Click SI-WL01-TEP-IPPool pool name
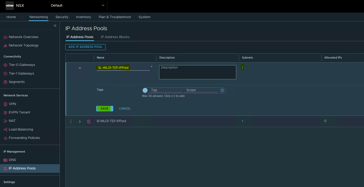The image size is (364, 187). (x=111, y=121)
